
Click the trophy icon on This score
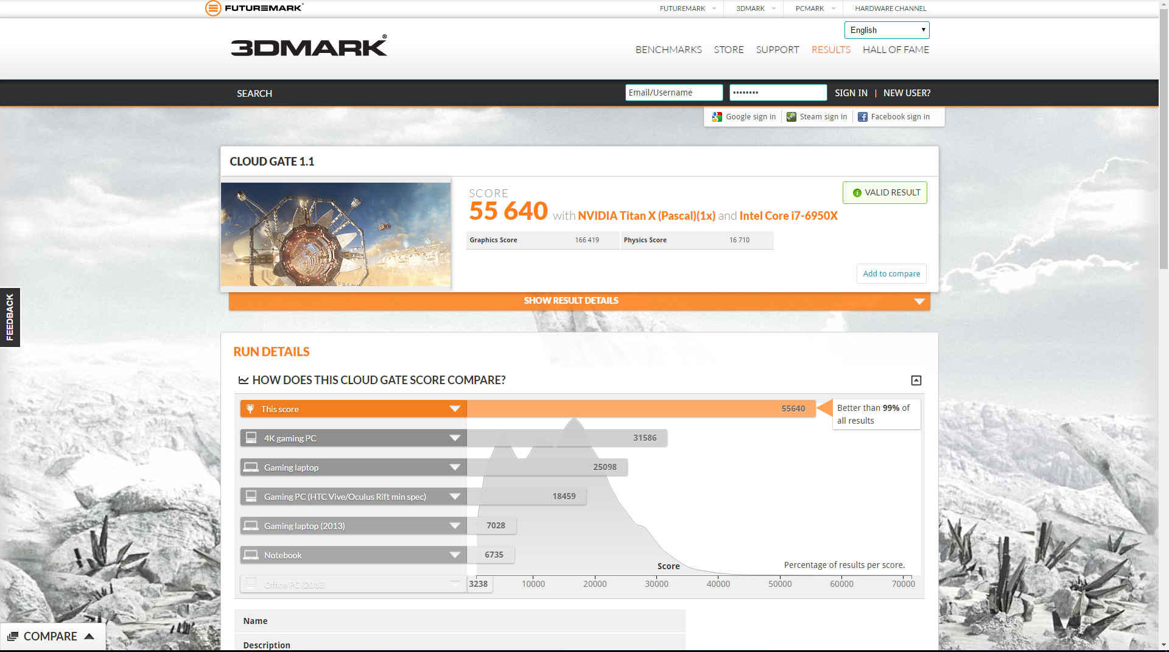[x=250, y=408]
